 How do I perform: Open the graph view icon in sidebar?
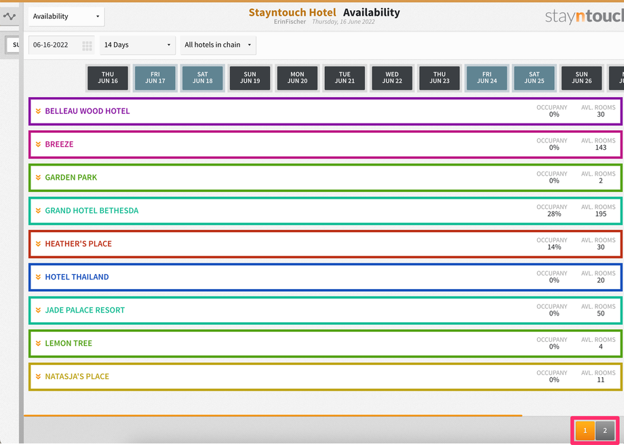click(9, 16)
